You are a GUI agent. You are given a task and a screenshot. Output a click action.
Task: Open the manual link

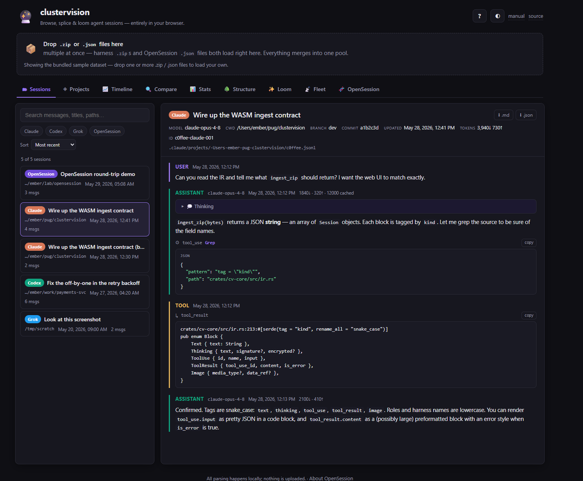[x=516, y=16]
